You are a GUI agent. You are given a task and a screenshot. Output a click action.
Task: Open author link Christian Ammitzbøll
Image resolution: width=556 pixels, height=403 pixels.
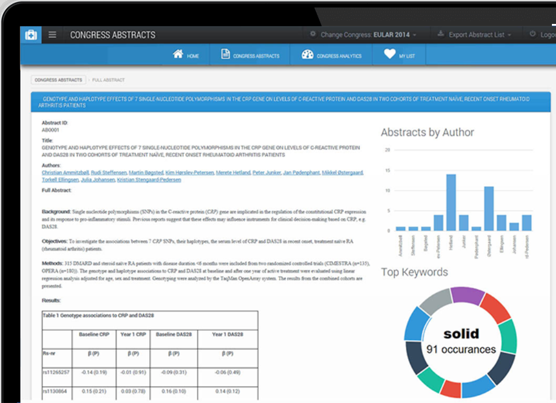click(65, 172)
